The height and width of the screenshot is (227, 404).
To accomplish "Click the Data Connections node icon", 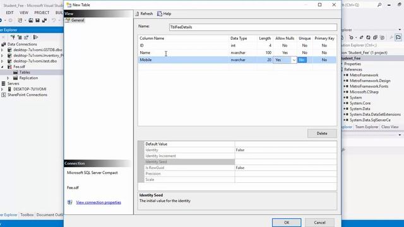I will click(x=3, y=44).
